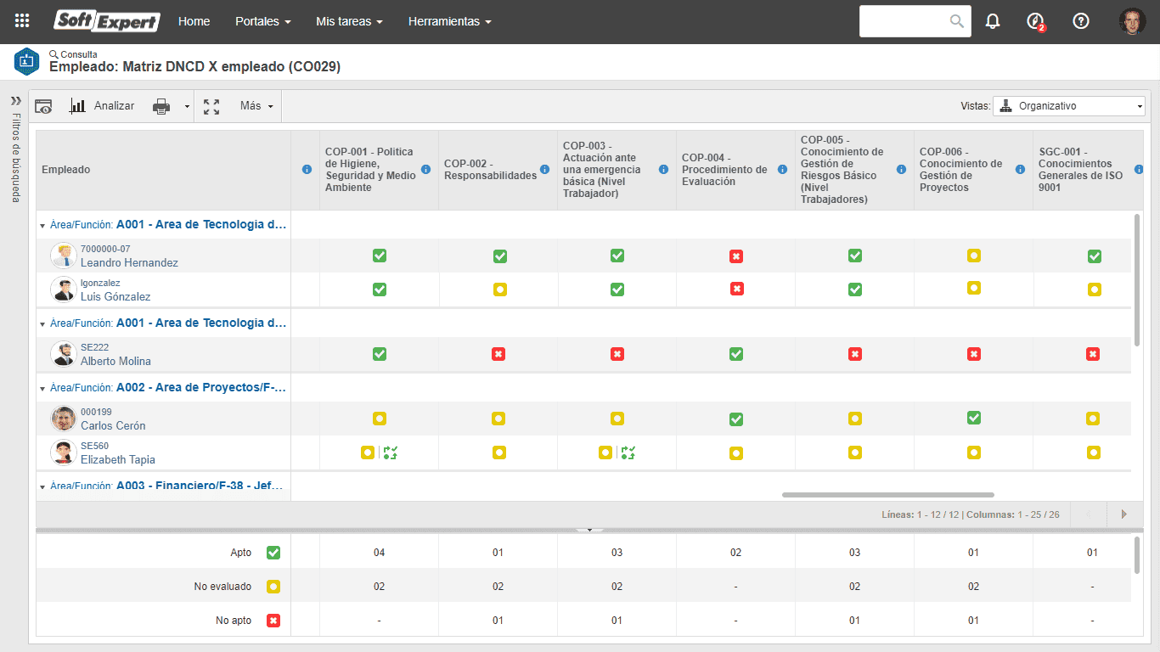Viewport: 1160px width, 652px height.
Task: Click Carlos Cerón COP-006 green check
Action: pyautogui.click(x=974, y=418)
